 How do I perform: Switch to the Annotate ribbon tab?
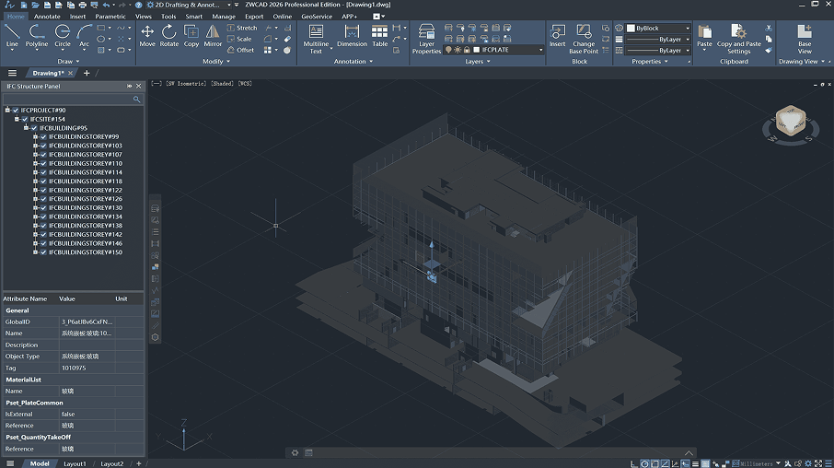pyautogui.click(x=47, y=17)
